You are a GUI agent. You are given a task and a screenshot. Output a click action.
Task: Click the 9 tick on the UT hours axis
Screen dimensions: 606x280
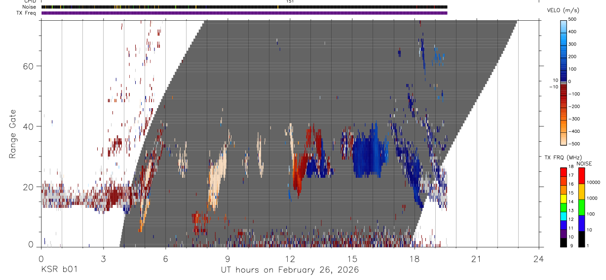[x=227, y=258]
